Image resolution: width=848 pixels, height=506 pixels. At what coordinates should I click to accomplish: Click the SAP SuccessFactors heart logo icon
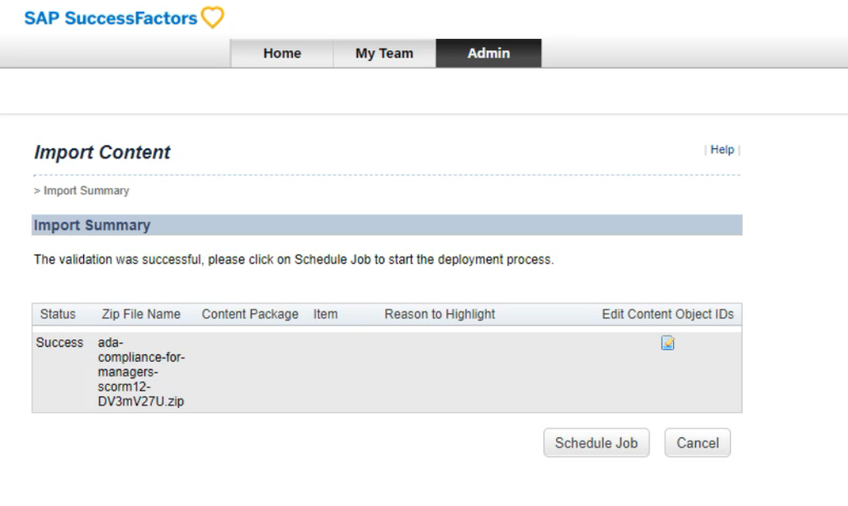pos(213,18)
